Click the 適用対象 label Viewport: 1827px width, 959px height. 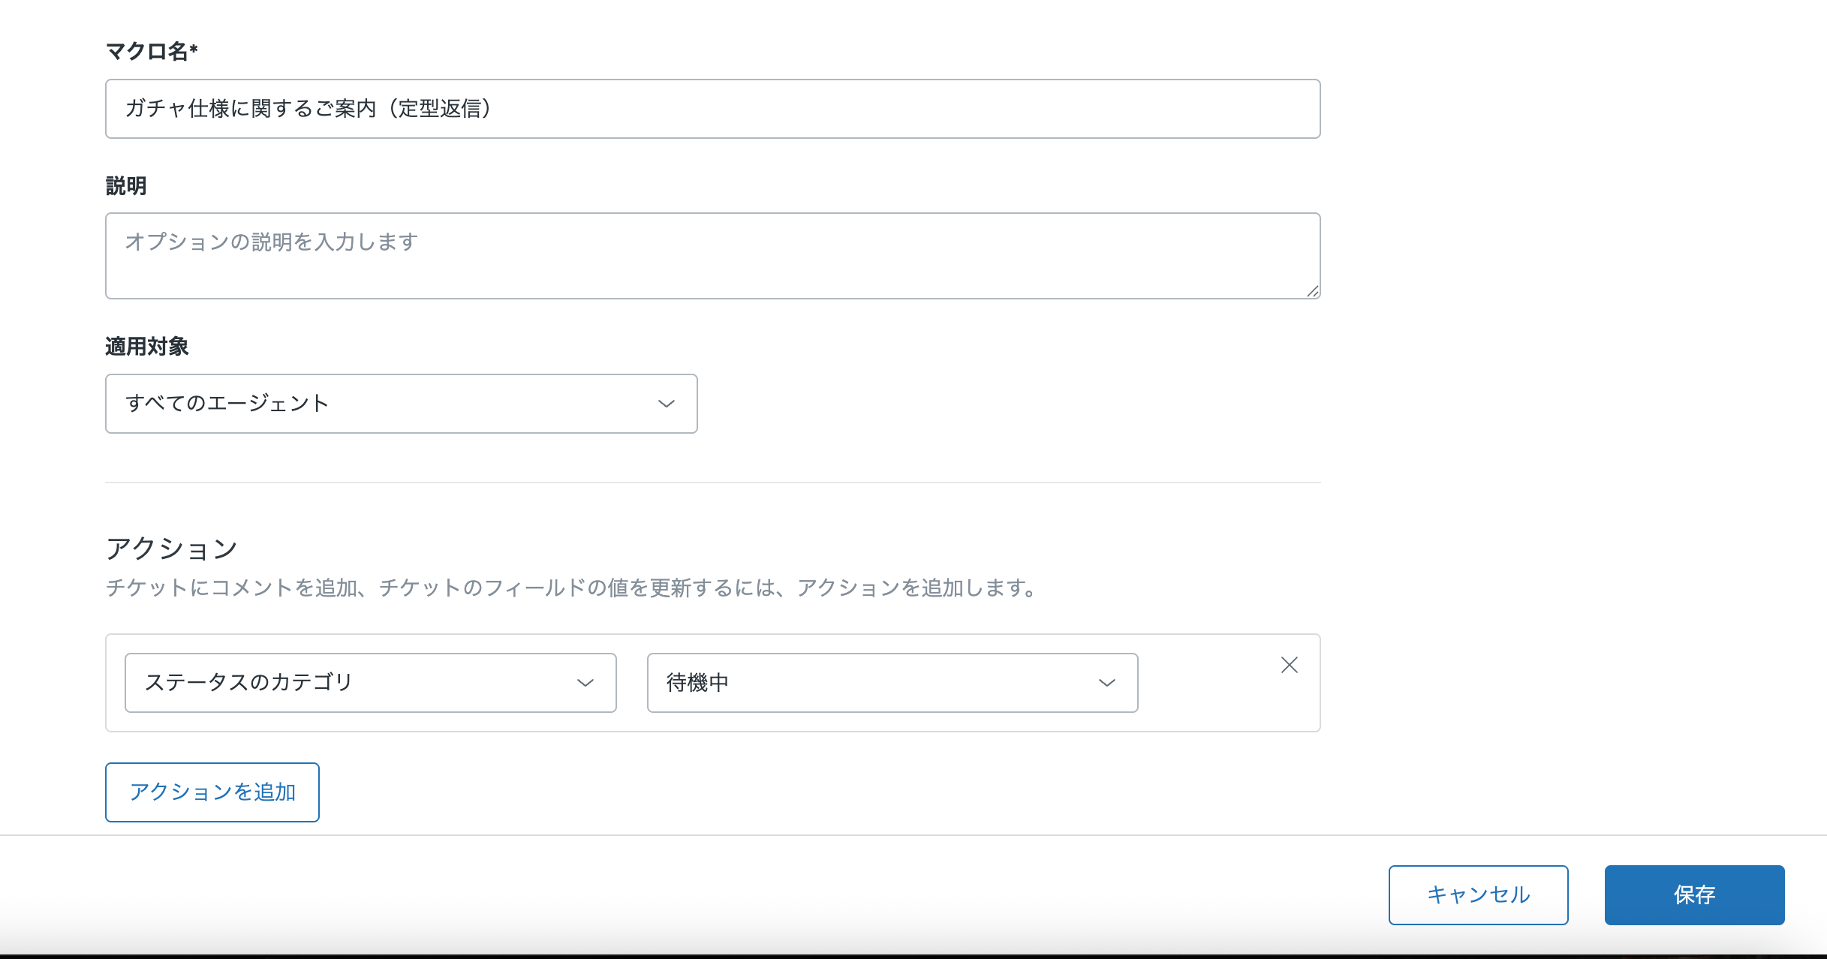click(147, 346)
